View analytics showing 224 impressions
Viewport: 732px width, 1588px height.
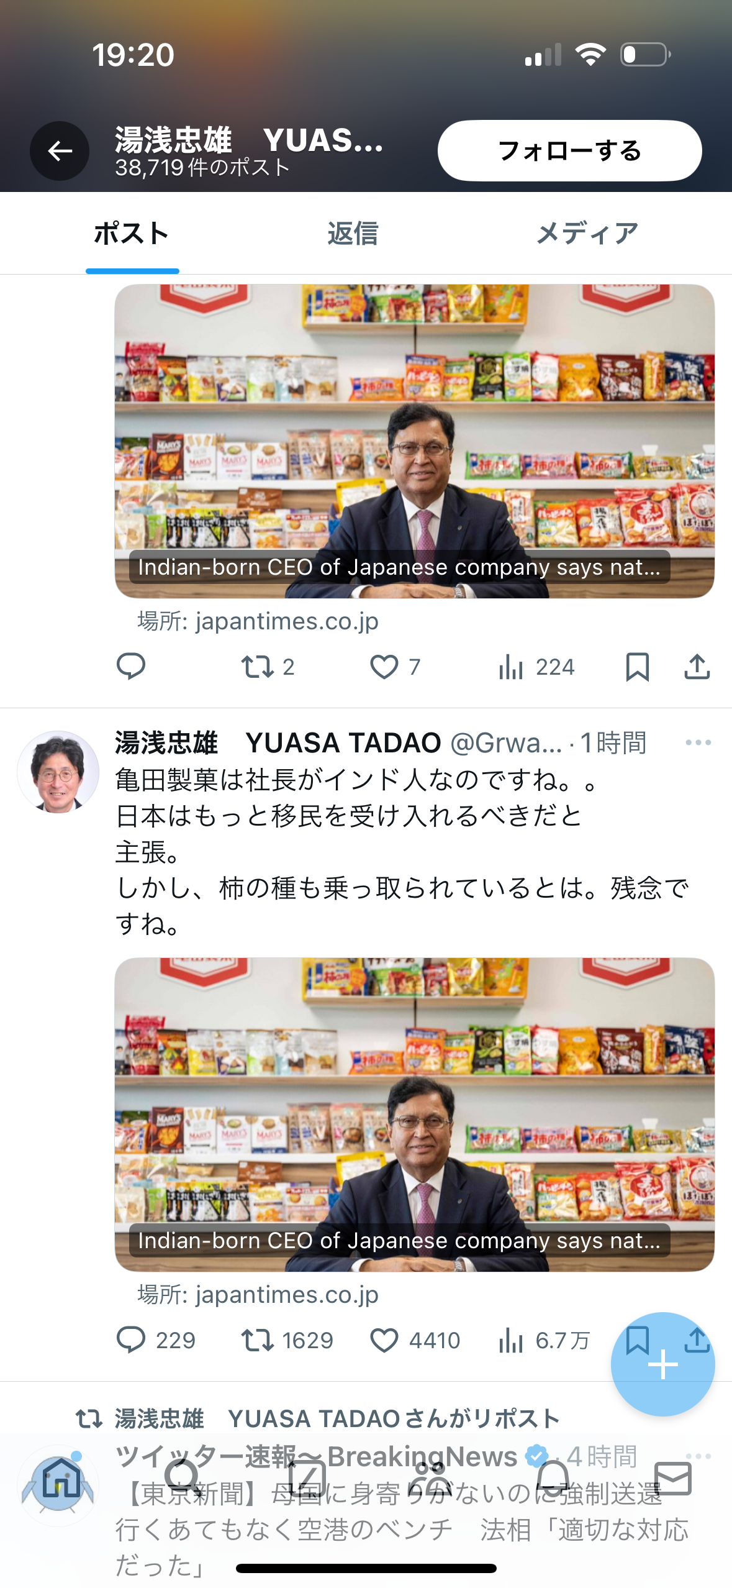[x=536, y=667]
